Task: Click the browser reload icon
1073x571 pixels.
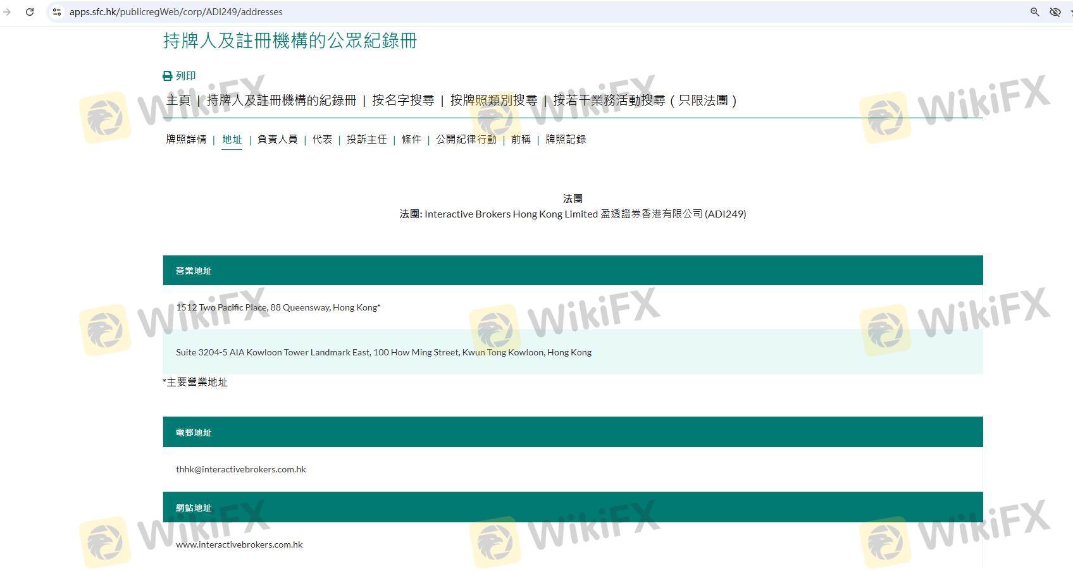Action: tap(30, 12)
